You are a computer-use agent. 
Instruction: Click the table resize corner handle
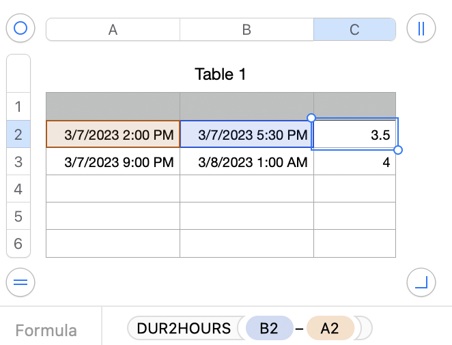pos(421,281)
